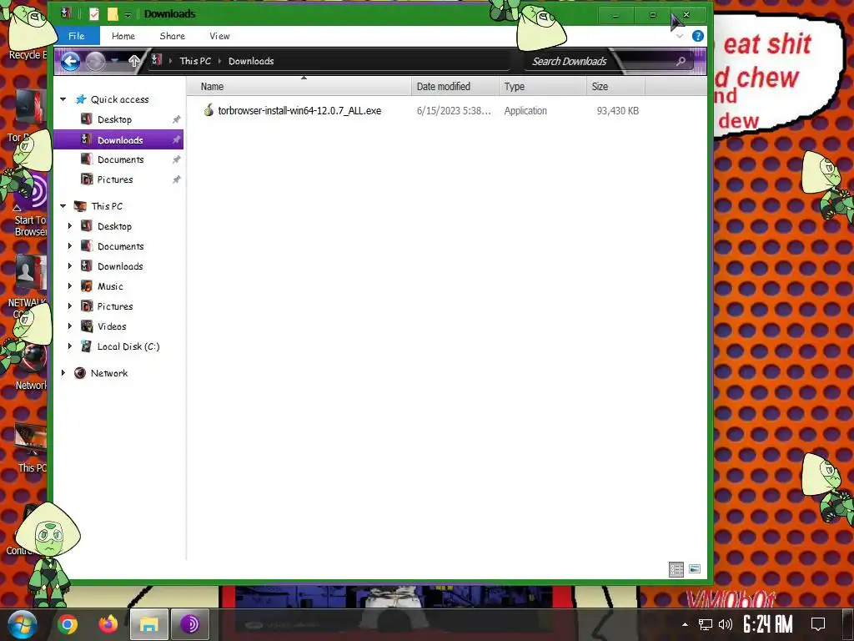Click the 6:24 AM taskbar clock
The image size is (854, 641).
pos(768,624)
